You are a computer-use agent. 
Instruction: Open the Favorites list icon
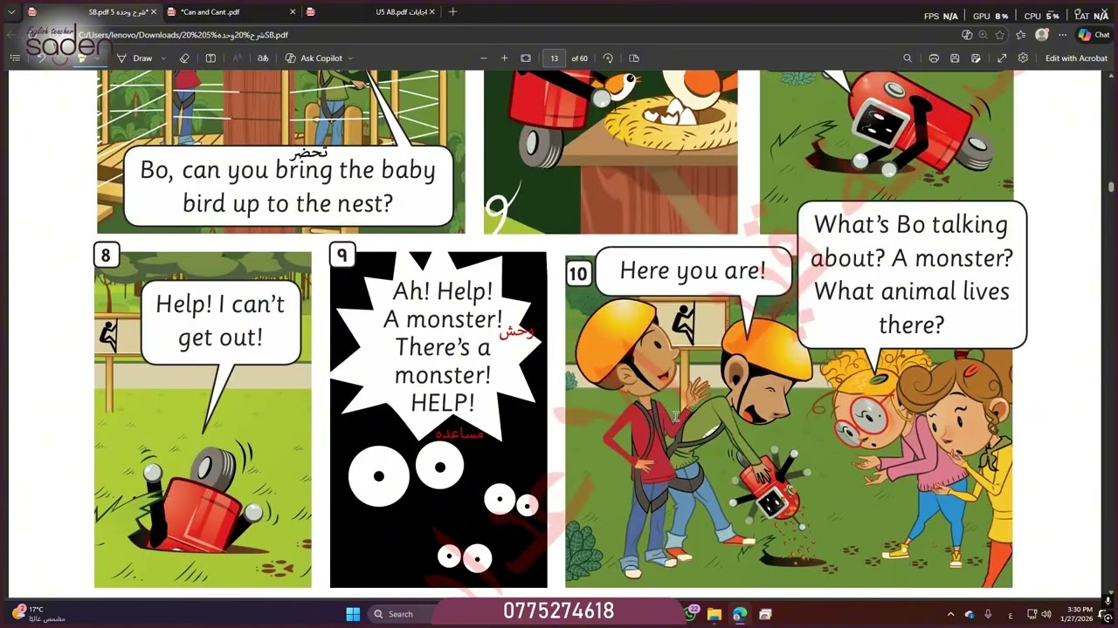coord(1020,35)
